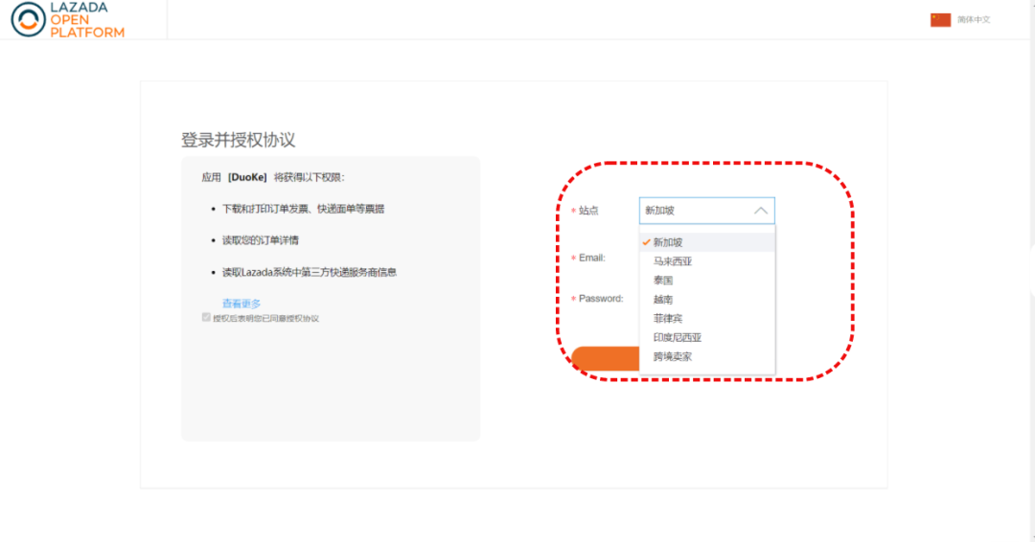The height and width of the screenshot is (542, 1035).
Task: Click the LAZADA OPEN PLATFORM wordmark
Action: [87, 20]
